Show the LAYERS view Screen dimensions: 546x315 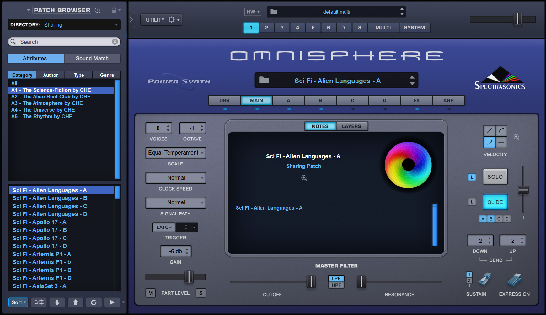(x=352, y=126)
